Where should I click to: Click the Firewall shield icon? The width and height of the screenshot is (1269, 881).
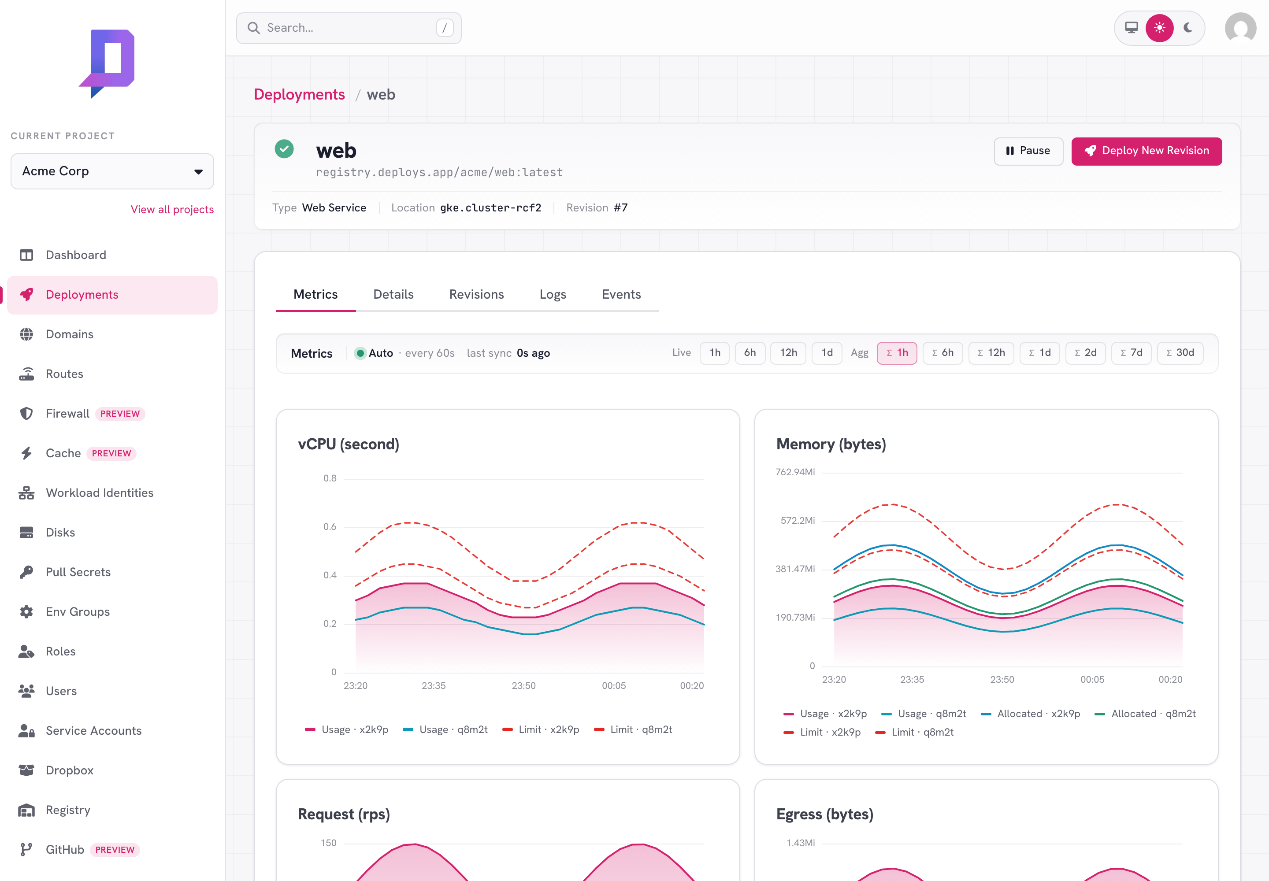pos(26,414)
